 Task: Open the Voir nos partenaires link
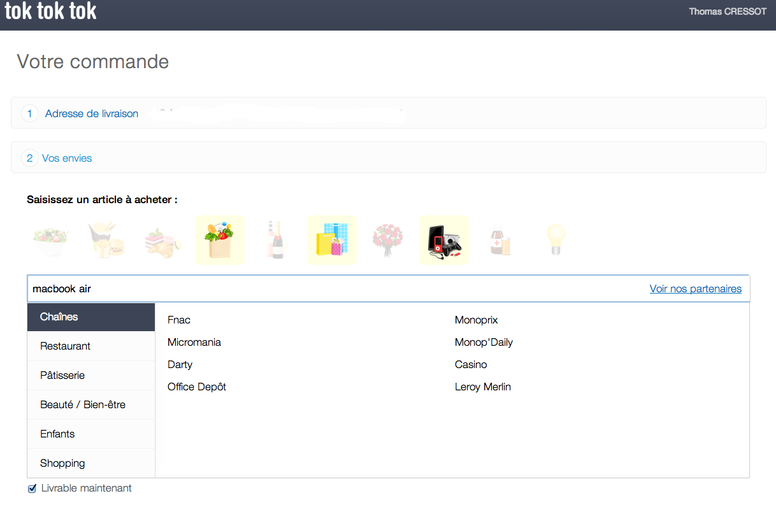(695, 288)
